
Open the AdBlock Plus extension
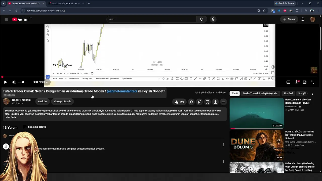pos(285,11)
